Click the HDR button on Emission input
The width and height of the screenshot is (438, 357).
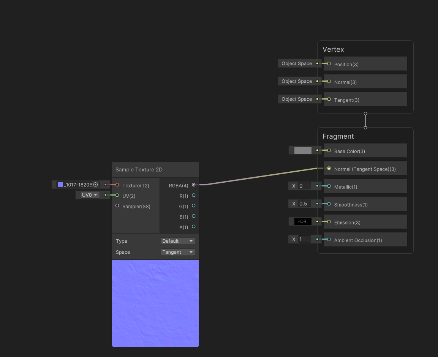pyautogui.click(x=302, y=221)
